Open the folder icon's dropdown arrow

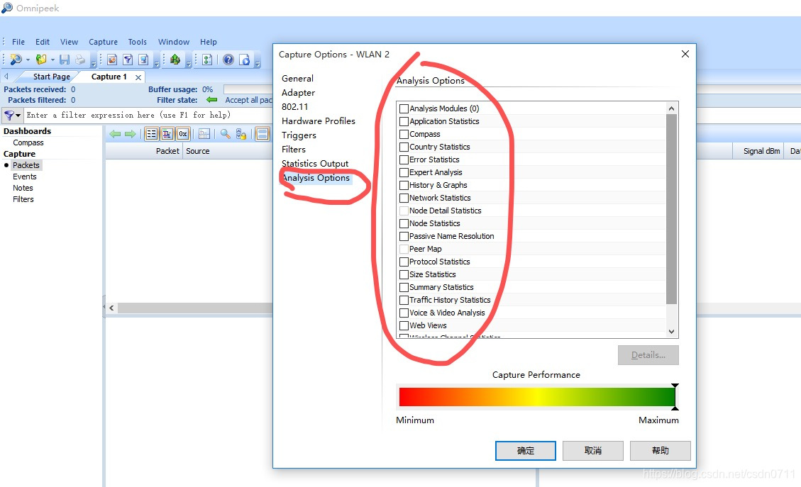point(52,60)
